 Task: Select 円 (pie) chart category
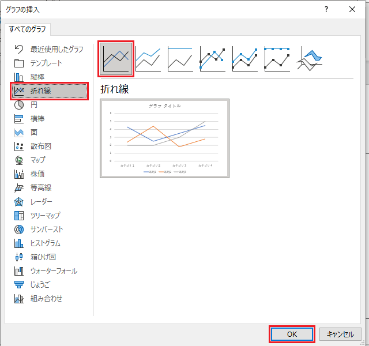click(35, 105)
